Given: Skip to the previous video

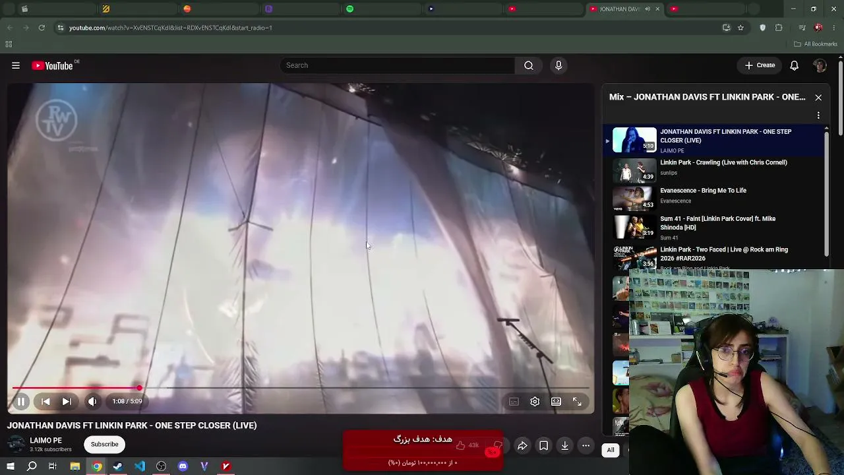Looking at the screenshot, I should [45, 401].
